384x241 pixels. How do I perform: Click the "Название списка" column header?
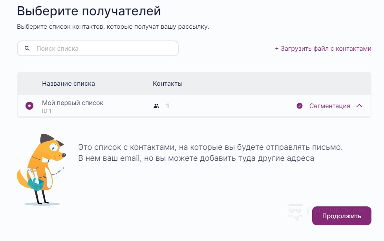click(68, 83)
